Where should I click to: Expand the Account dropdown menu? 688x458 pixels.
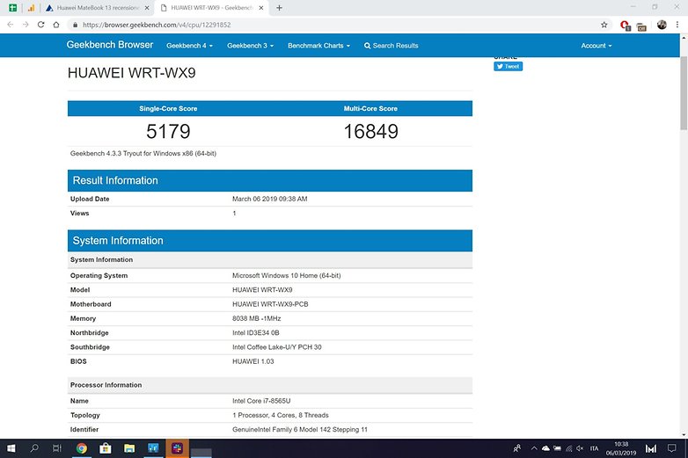597,46
